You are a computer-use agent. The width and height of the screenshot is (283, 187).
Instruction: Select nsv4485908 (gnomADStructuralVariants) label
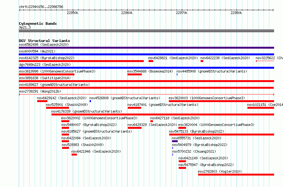tap(212, 71)
